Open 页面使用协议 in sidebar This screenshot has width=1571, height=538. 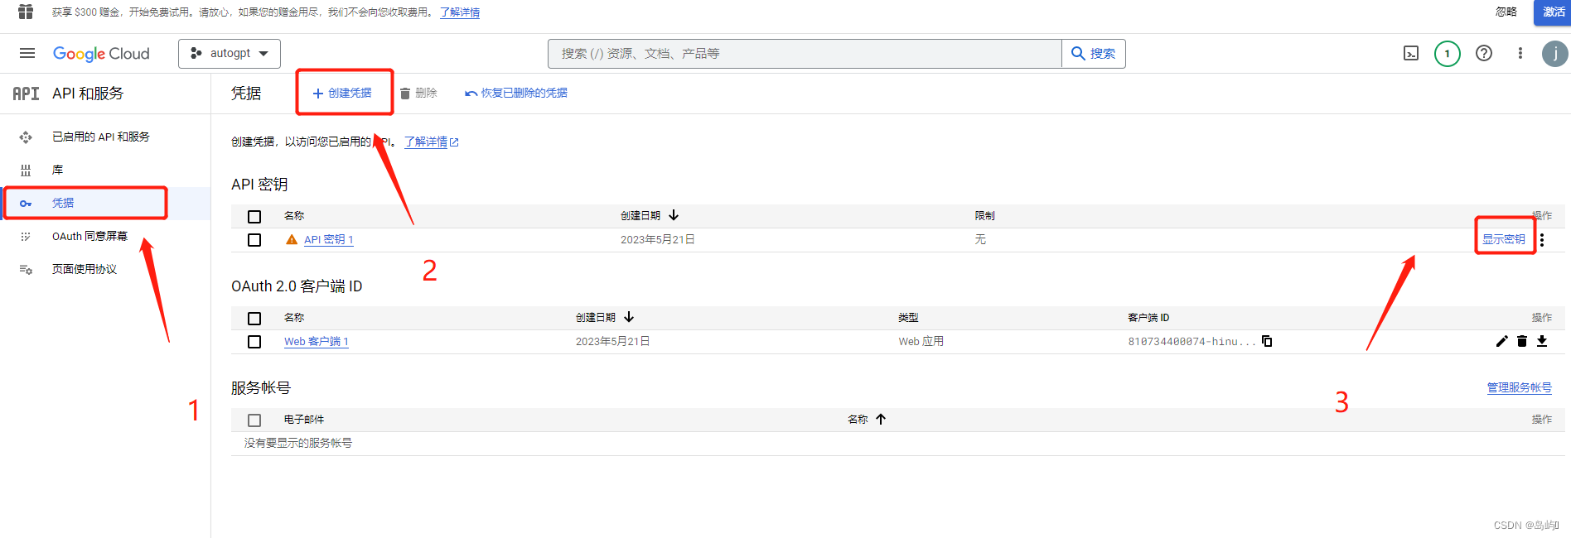pyautogui.click(x=85, y=269)
